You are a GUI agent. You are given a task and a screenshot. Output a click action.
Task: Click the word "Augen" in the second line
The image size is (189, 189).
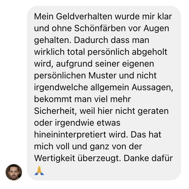tap(156, 28)
